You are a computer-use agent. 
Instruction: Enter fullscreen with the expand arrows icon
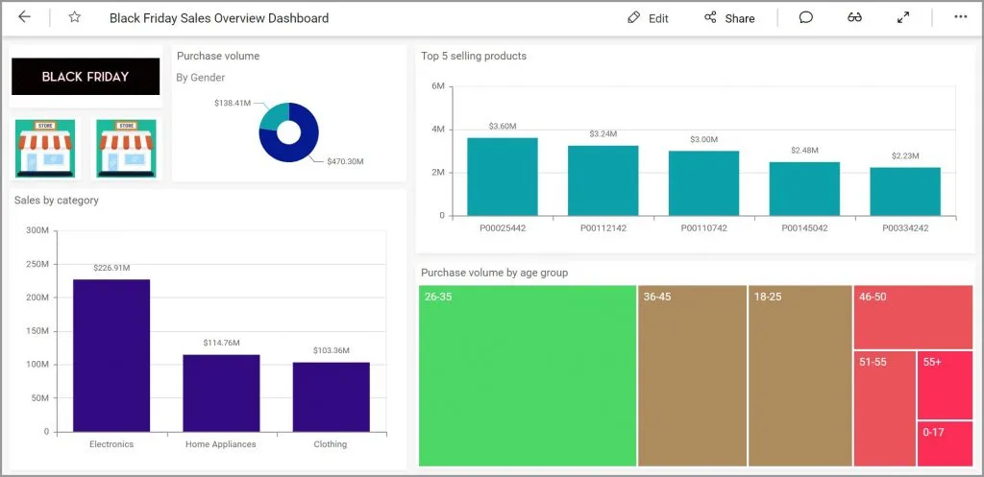tap(903, 17)
